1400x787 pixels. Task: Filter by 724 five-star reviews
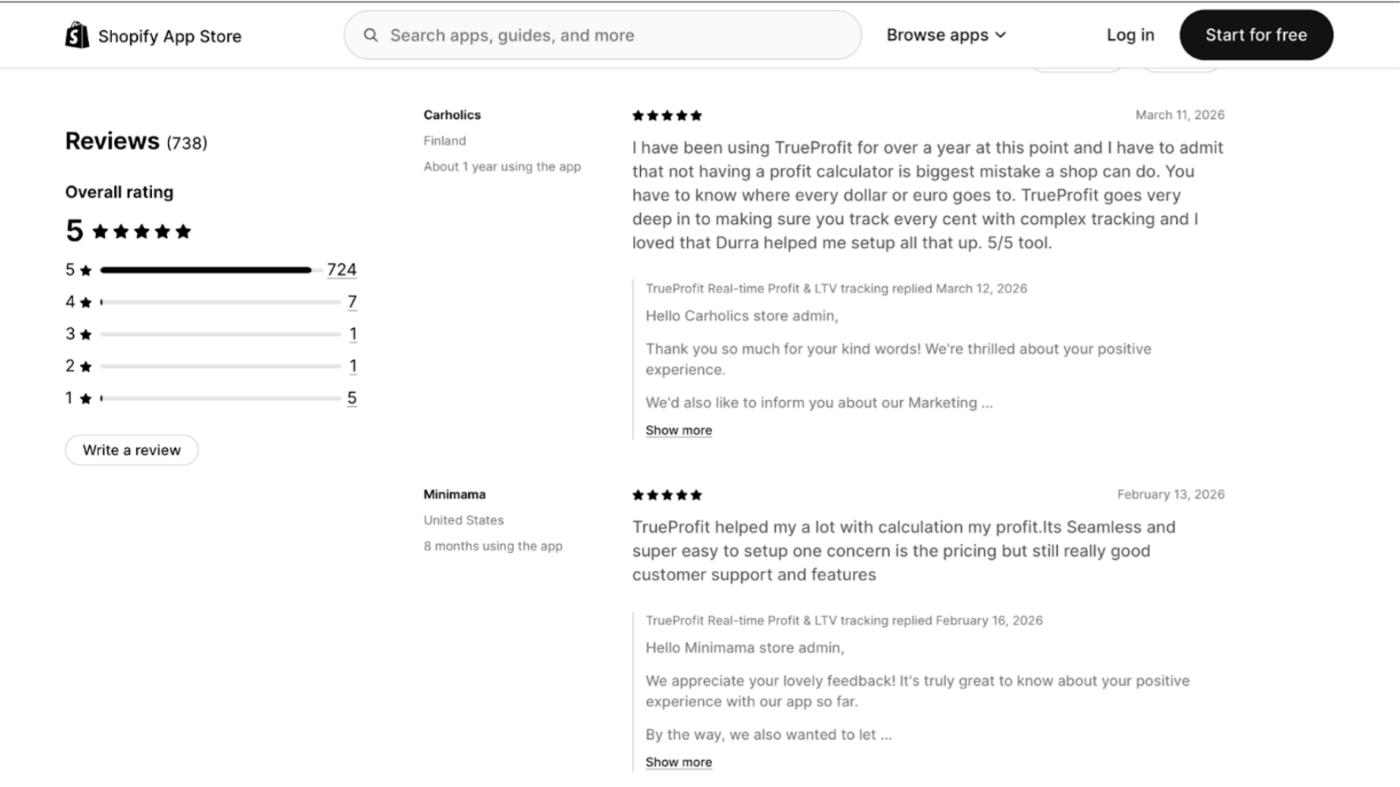pos(341,270)
